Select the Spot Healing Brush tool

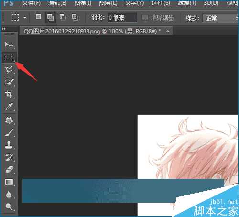point(9,120)
